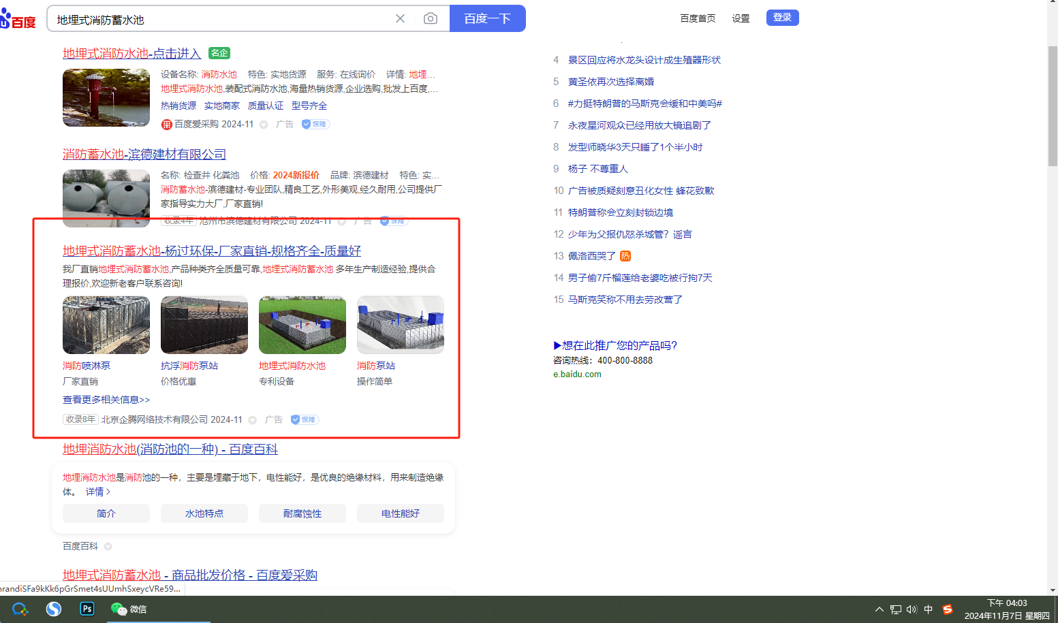Click the 保障 badge beside 北京企腾网络技术有限公司
The image size is (1058, 623).
click(305, 419)
